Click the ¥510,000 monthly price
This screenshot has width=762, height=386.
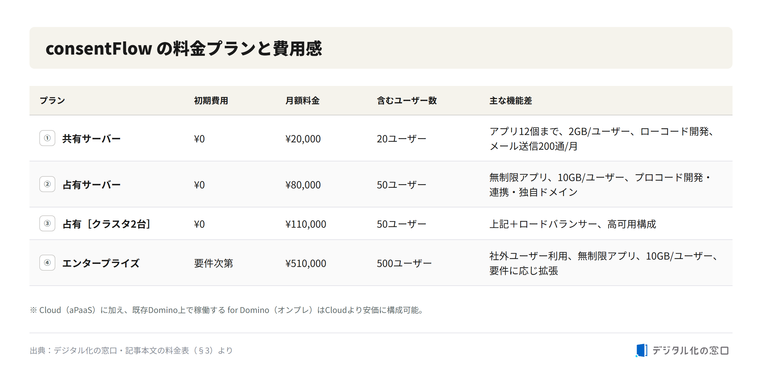pyautogui.click(x=306, y=263)
